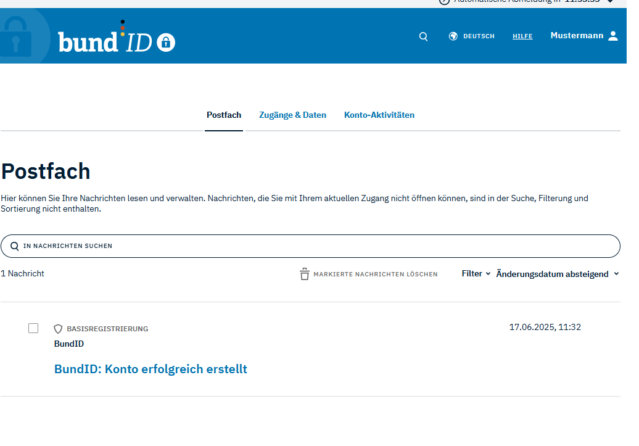Viewport: 639px width, 446px height.
Task: Focus the 'In Nachrichten suchen' search field
Action: click(310, 246)
